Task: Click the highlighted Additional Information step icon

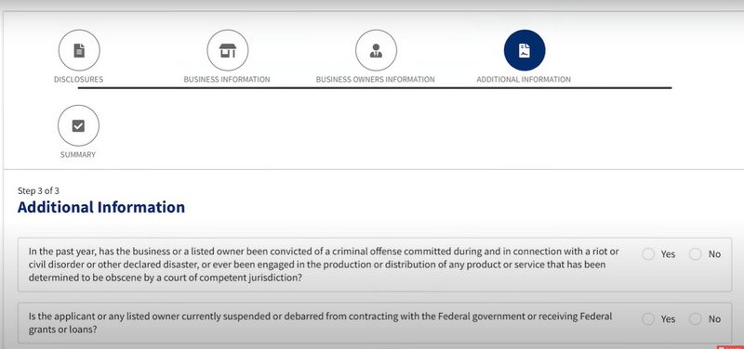Action: click(x=525, y=50)
